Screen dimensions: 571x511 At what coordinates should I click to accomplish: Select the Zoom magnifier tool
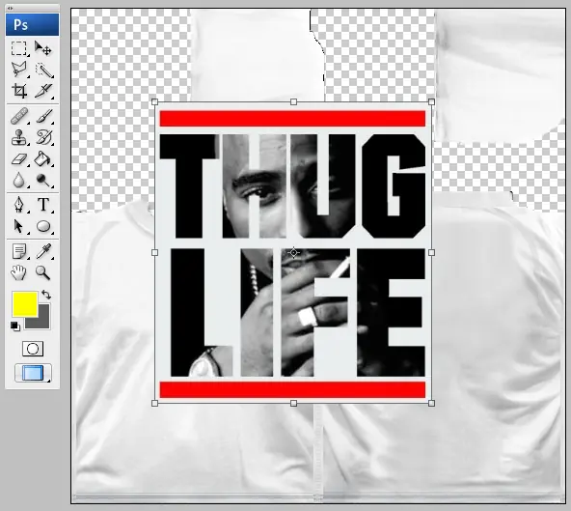[43, 272]
